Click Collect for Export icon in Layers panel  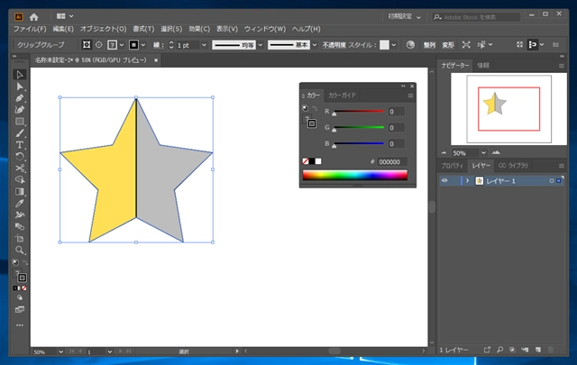tap(487, 350)
